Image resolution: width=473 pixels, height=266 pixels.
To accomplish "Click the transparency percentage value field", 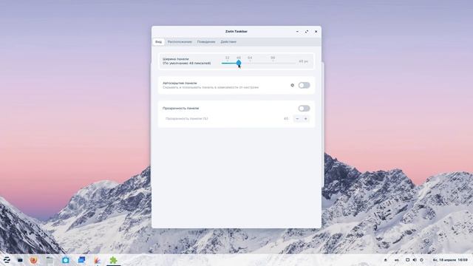I will [x=286, y=119].
